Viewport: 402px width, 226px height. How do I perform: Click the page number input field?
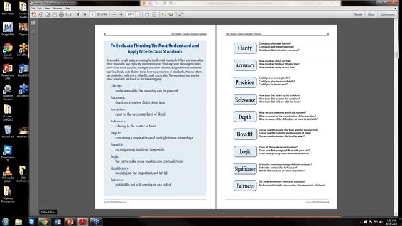tap(92, 14)
